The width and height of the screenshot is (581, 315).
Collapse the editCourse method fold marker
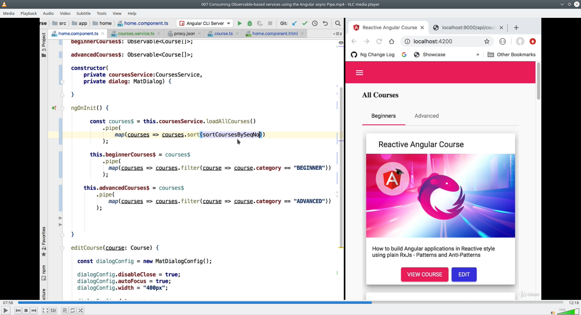point(62,248)
